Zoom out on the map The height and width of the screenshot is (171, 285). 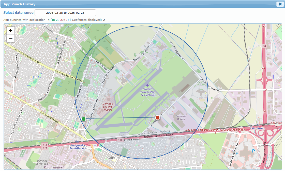coord(10,38)
